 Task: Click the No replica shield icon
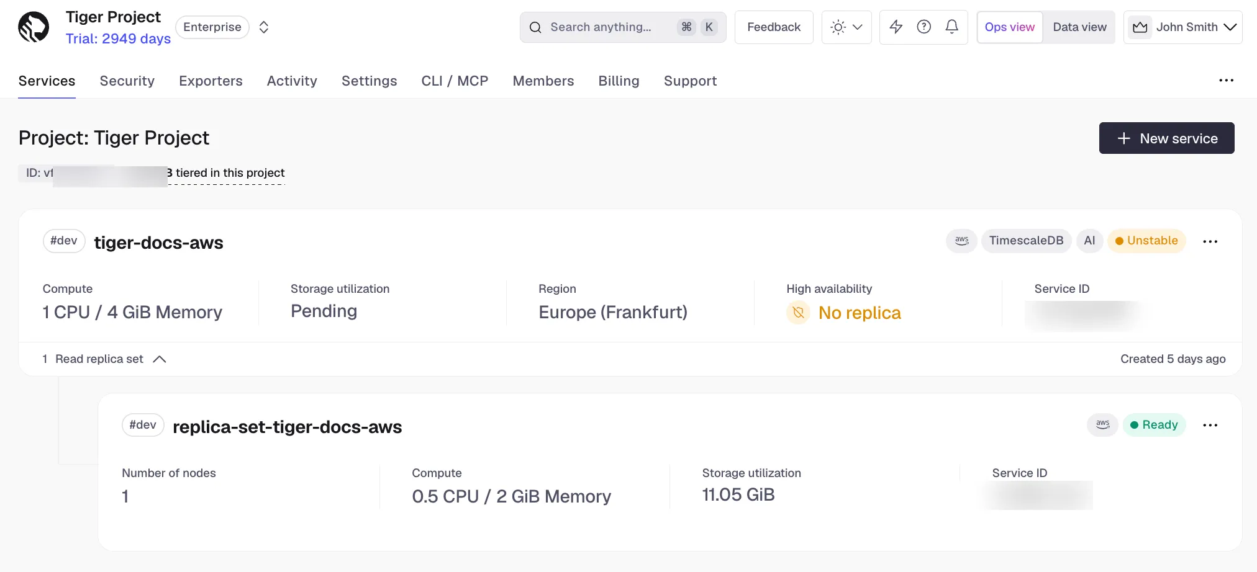click(799, 313)
